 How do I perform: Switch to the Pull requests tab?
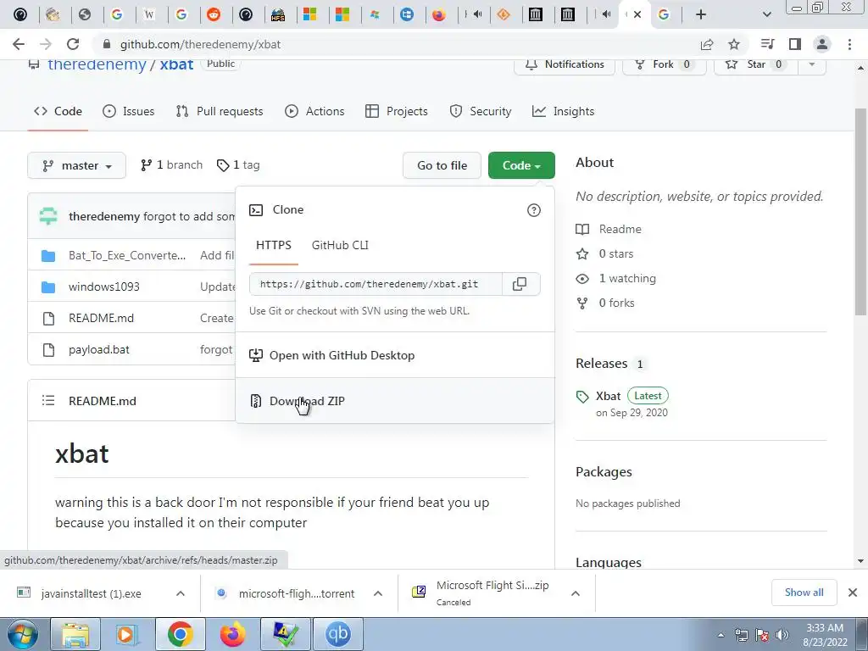[x=220, y=111]
